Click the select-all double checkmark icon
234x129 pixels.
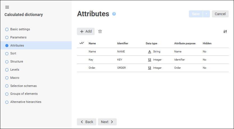tap(82, 43)
